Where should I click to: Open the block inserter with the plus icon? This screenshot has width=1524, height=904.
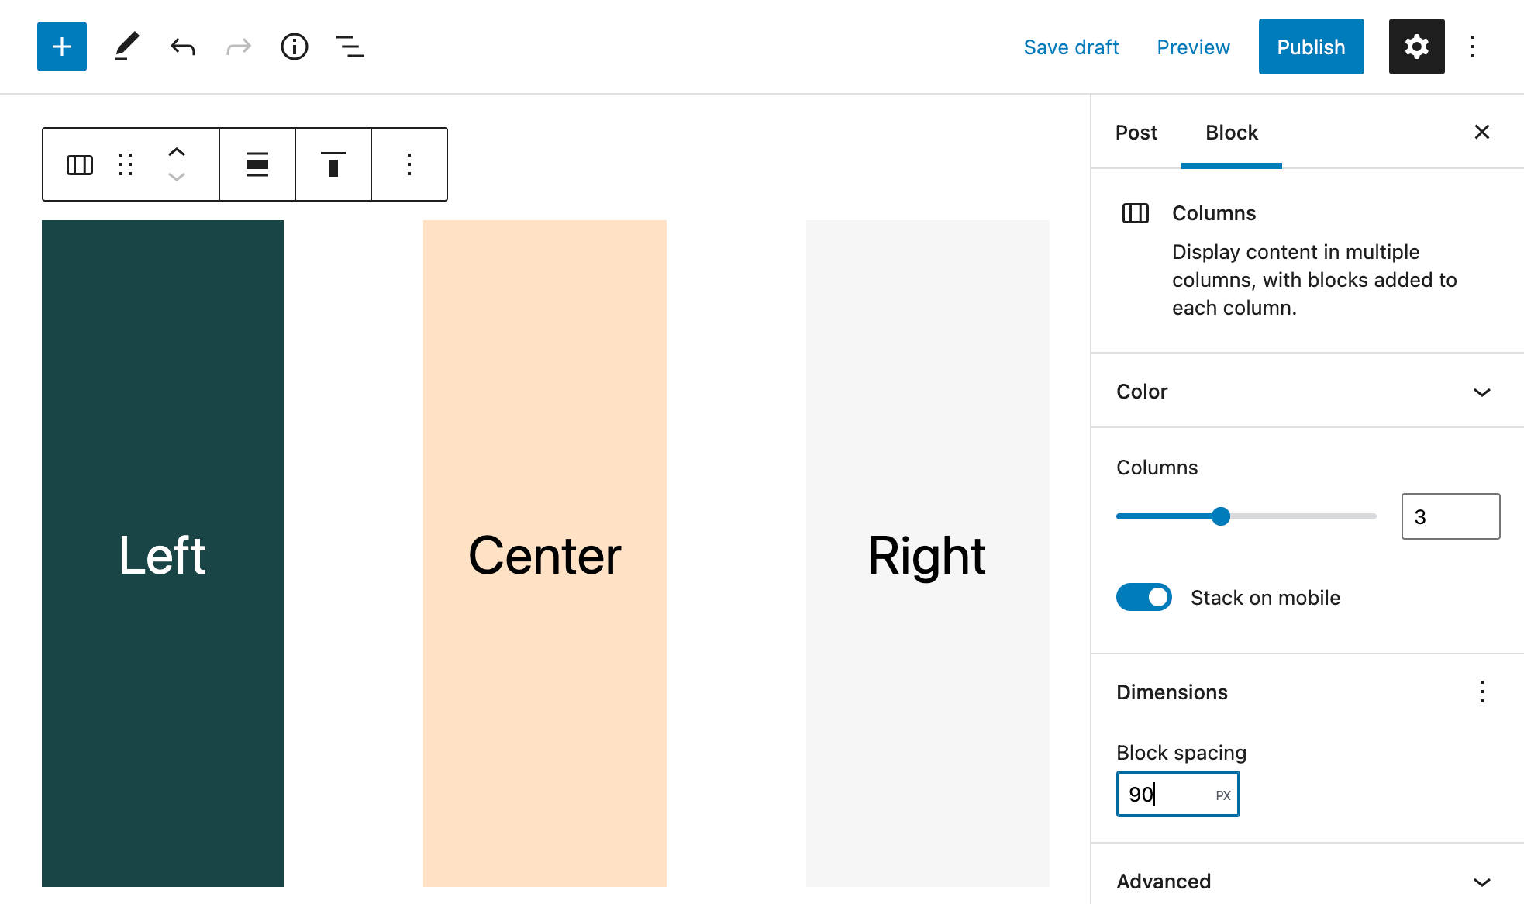[x=61, y=47]
